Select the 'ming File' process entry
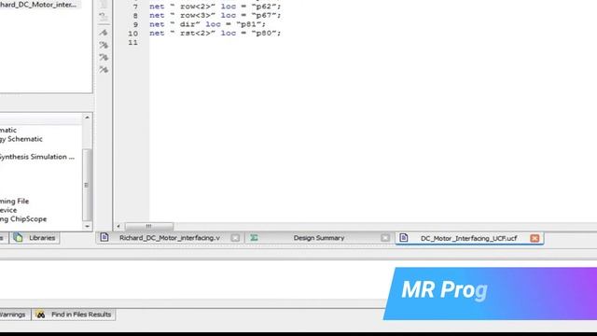The height and width of the screenshot is (336, 597). point(14,201)
